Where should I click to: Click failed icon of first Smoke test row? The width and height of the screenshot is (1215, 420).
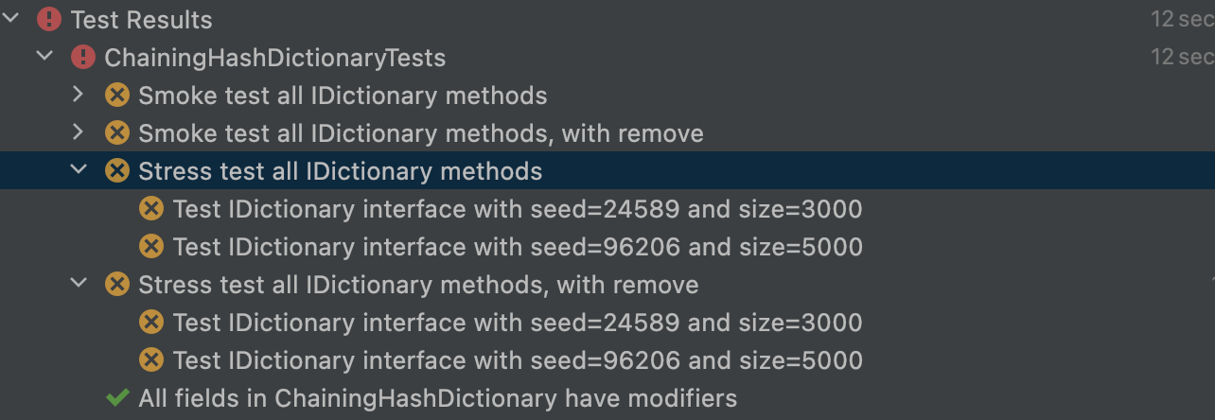116,96
